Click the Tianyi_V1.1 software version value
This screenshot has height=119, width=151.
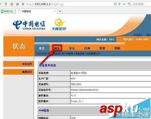click(x=77, y=101)
